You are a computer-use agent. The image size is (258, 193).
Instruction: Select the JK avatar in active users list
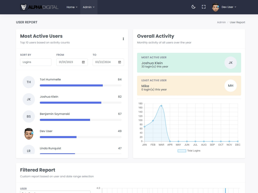point(29,99)
